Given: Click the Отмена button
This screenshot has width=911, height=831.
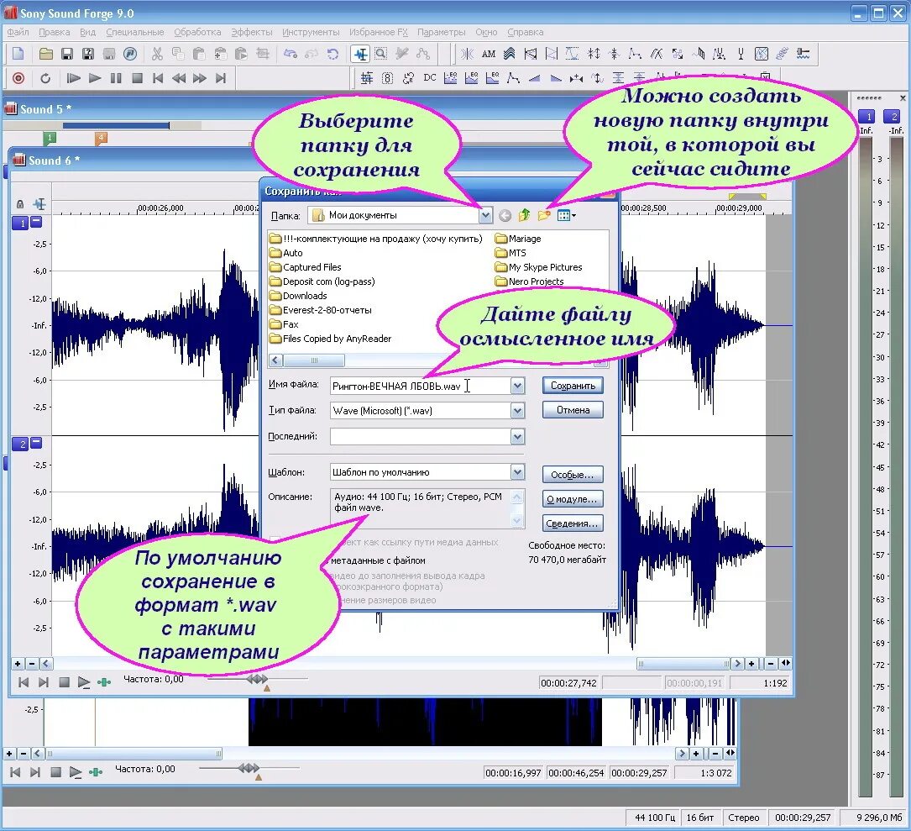Looking at the screenshot, I should pyautogui.click(x=573, y=410).
